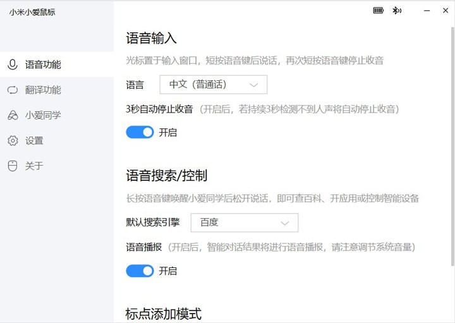This screenshot has height=323, width=455.
Task: Click the mouse icon next to 关于
Action: pos(13,166)
